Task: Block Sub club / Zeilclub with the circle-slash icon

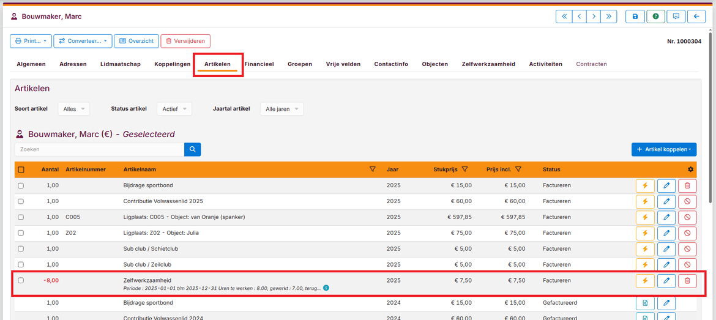Action: tap(687, 264)
